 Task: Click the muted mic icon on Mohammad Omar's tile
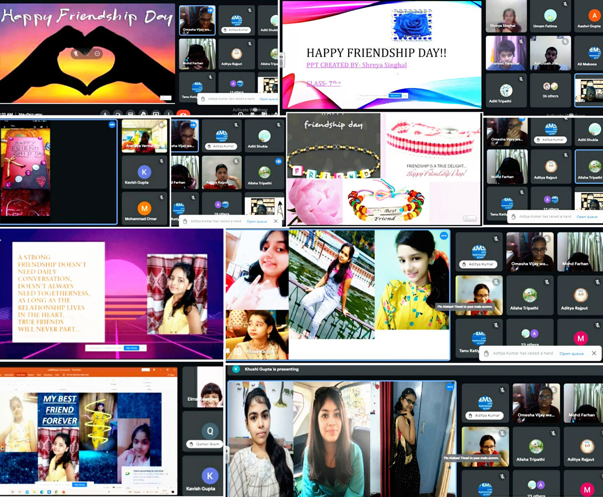click(x=161, y=197)
